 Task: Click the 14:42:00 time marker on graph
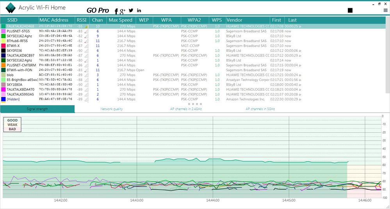click(x=61, y=200)
